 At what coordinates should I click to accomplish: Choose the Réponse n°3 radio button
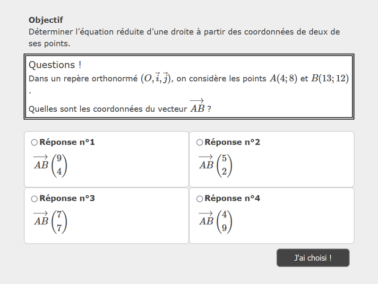[34, 199]
